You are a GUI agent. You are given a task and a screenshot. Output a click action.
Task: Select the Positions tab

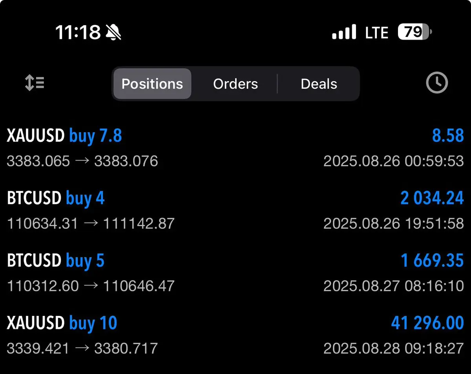click(152, 84)
